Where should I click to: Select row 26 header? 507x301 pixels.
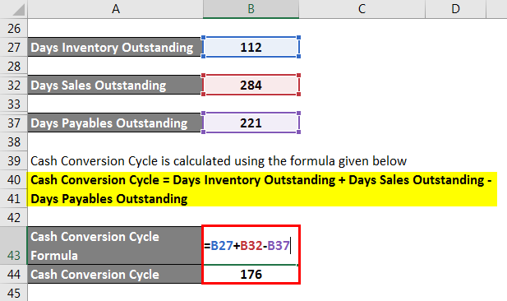tap(14, 29)
